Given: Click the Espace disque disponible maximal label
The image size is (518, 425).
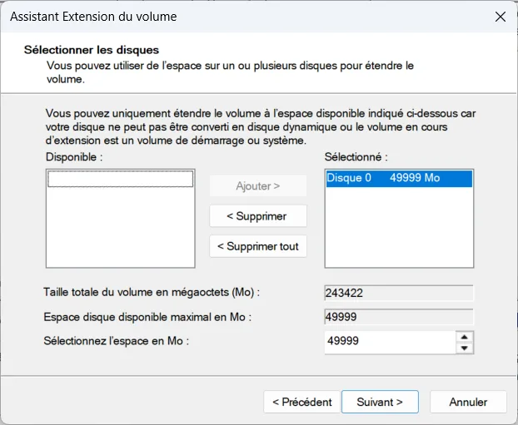Looking at the screenshot, I should click(147, 317).
